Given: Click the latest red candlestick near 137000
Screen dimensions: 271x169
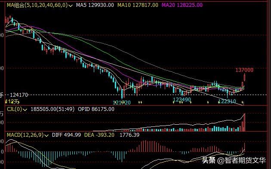Looking at the screenshot, I should [x=245, y=77].
